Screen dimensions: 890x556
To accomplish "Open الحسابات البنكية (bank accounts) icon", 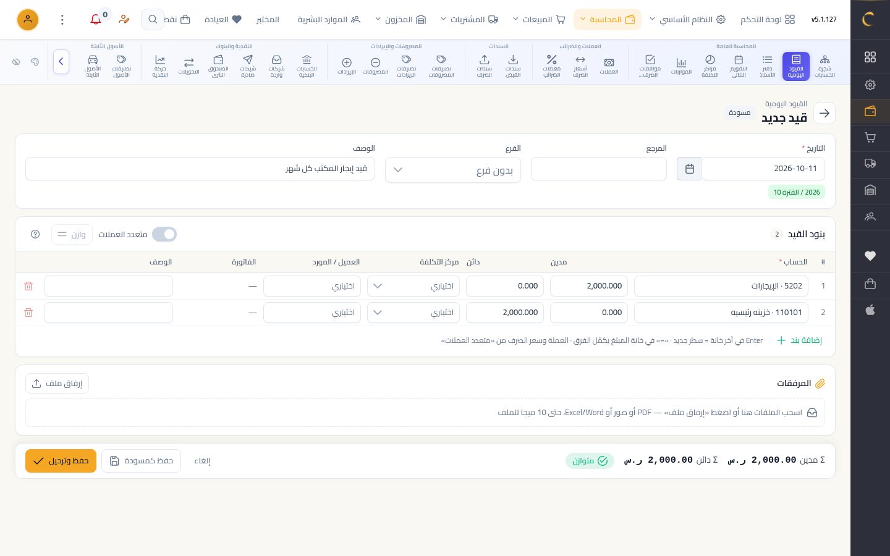I will [307, 66].
